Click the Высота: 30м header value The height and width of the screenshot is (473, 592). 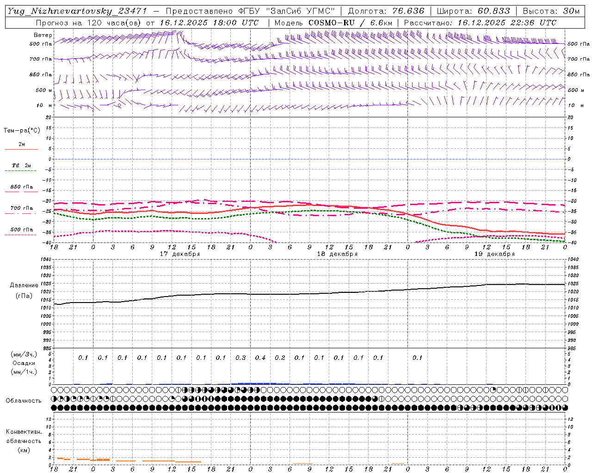pyautogui.click(x=551, y=11)
